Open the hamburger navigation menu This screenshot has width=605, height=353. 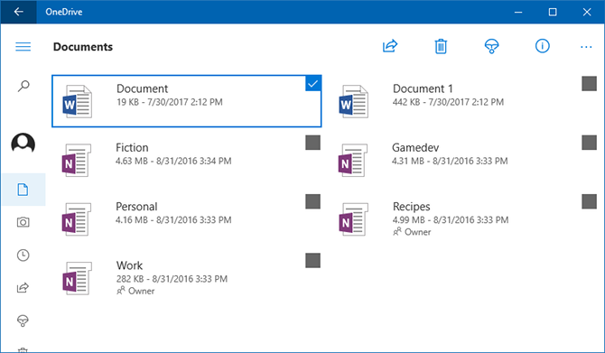point(23,47)
